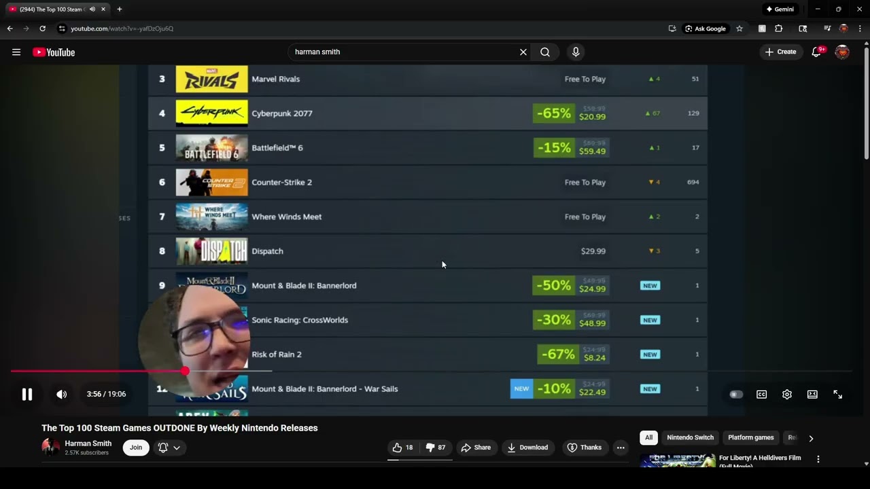Pause the video with the pause button
This screenshot has width=870, height=489.
pyautogui.click(x=27, y=394)
